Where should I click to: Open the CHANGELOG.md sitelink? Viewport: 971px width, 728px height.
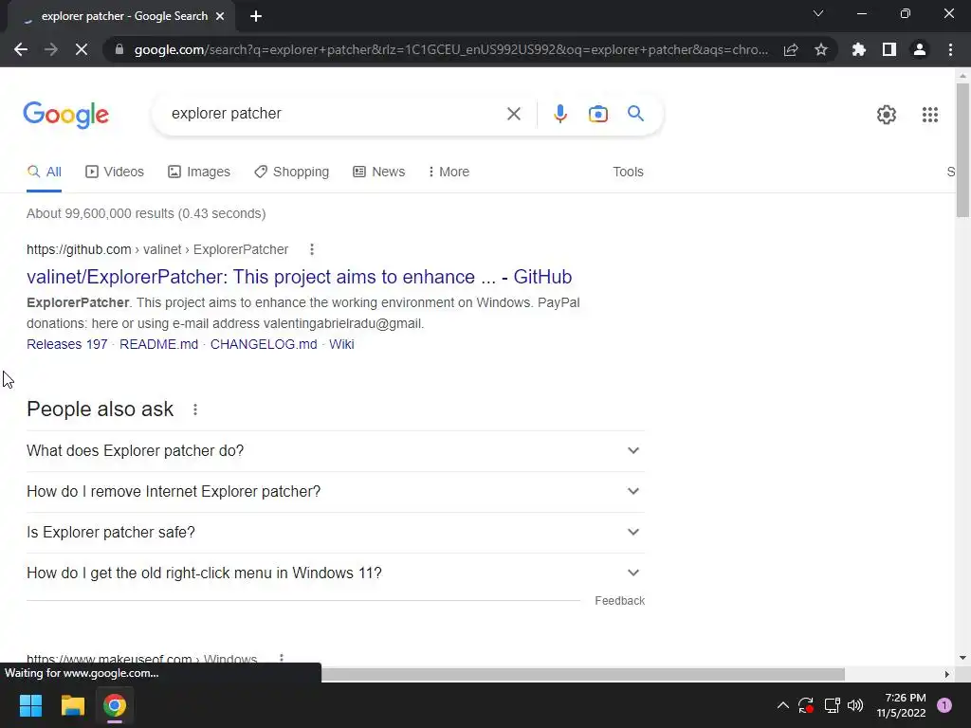[264, 344]
